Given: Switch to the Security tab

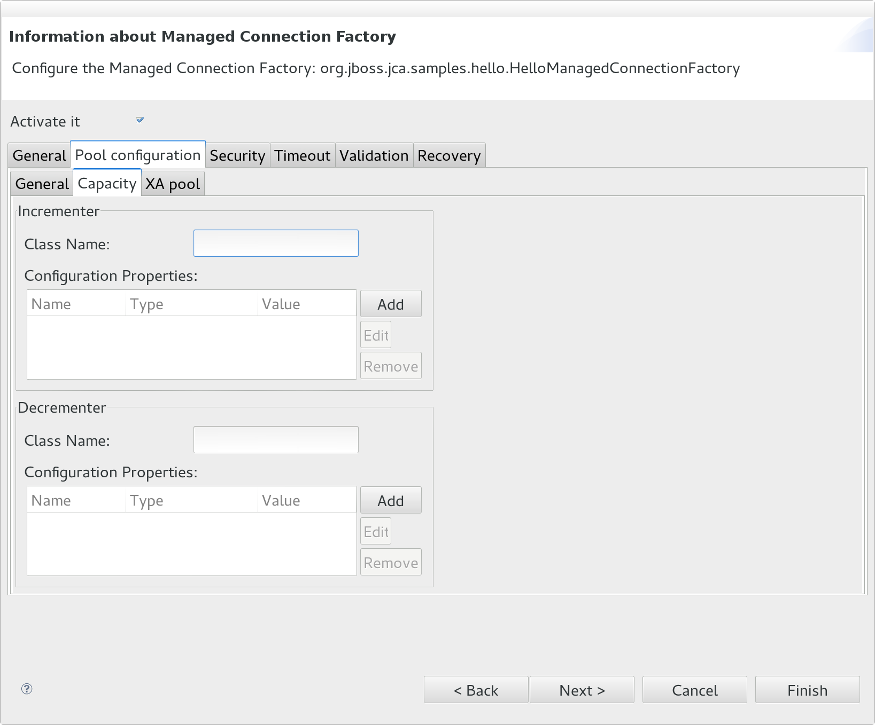Looking at the screenshot, I should tap(237, 155).
